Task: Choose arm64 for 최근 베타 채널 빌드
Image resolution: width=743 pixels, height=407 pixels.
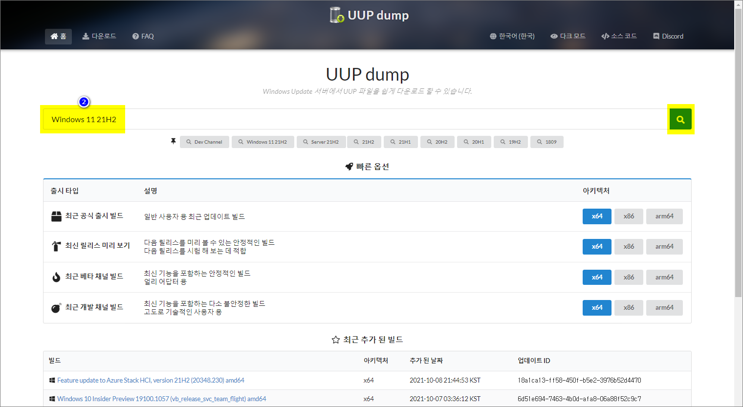Action: (664, 278)
